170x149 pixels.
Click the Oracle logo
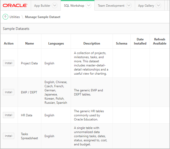[15, 5]
